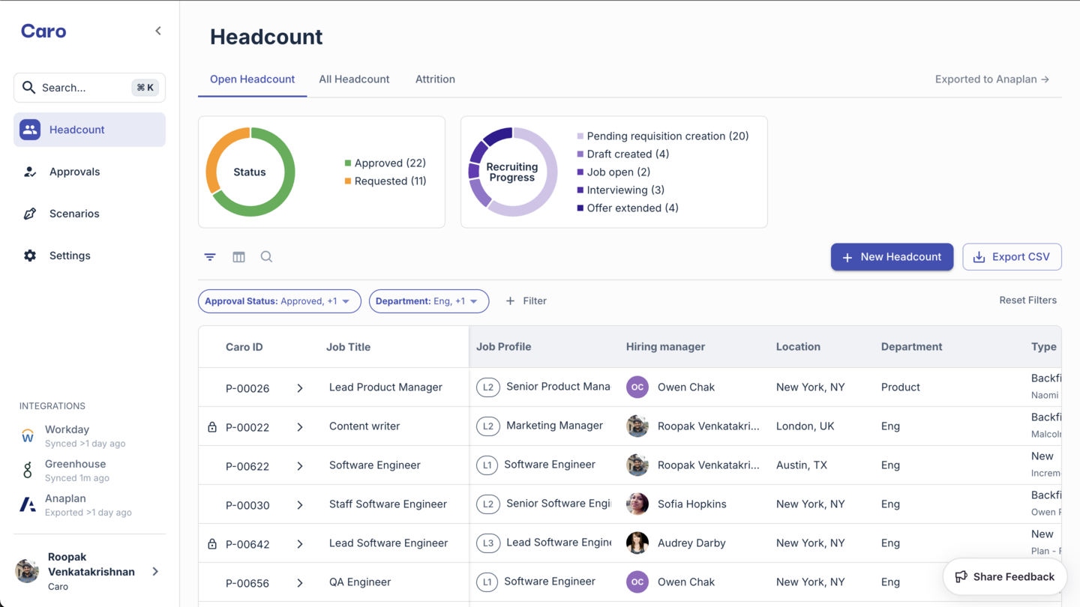Expand the P-00642 row details
The width and height of the screenshot is (1080, 607).
(300, 544)
